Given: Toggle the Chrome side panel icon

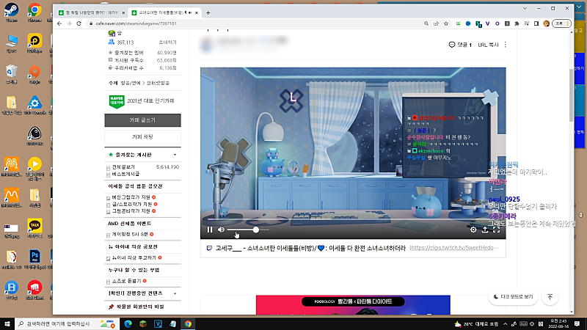Looking at the screenshot, I should click(536, 23).
